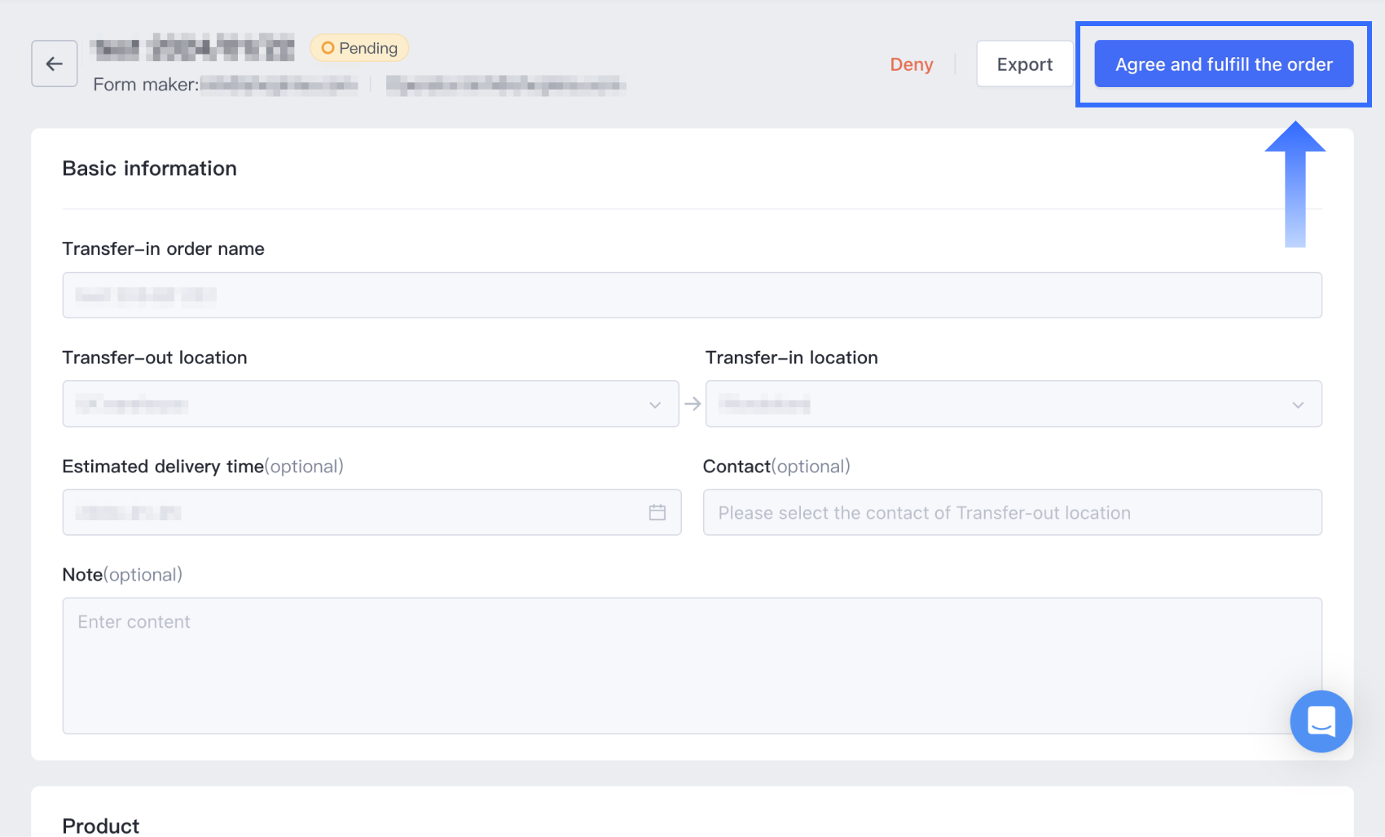
Task: Focus the Transfer-in order name field
Action: tap(692, 295)
